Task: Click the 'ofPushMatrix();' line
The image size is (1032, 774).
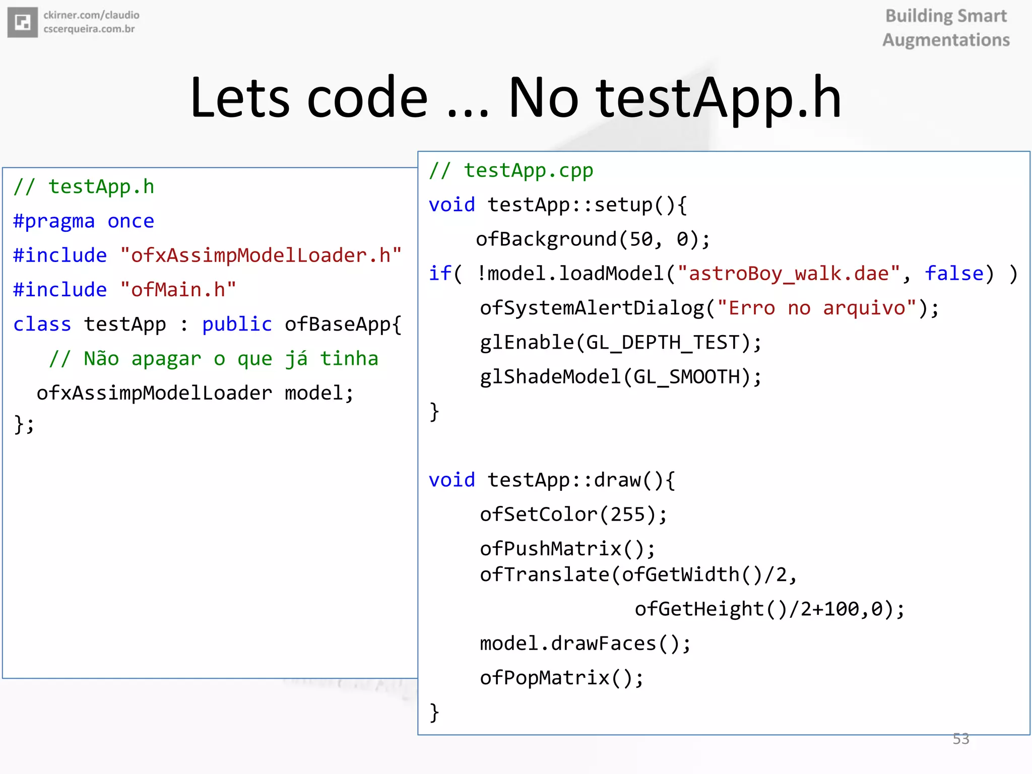Action: point(567,549)
